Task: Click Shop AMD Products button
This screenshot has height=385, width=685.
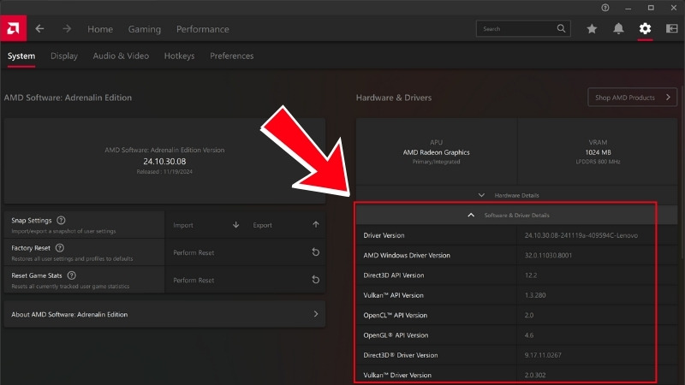Action: click(x=632, y=98)
